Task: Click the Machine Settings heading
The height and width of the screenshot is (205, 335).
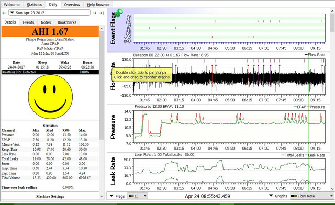Action: (x=50, y=196)
